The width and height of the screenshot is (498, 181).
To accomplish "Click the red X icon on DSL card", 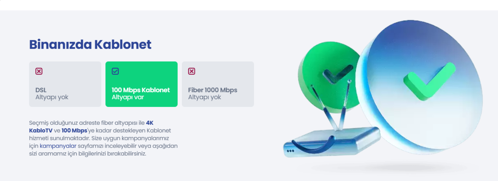I will tap(39, 71).
